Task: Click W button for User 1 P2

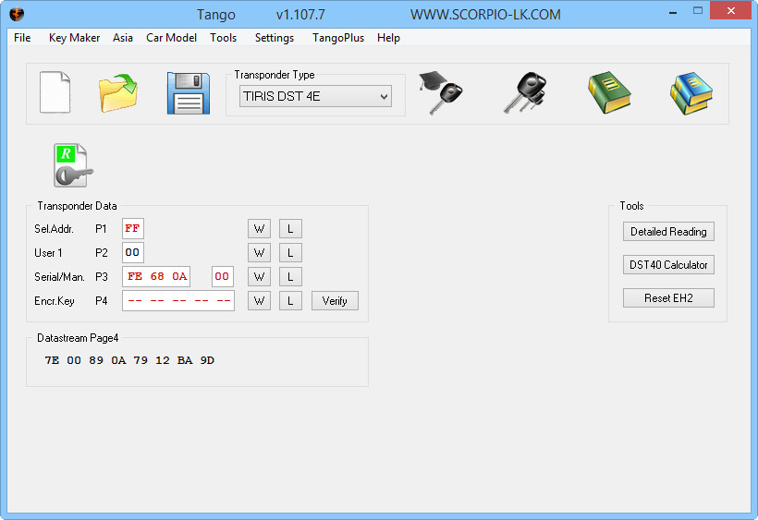Action: coord(259,252)
